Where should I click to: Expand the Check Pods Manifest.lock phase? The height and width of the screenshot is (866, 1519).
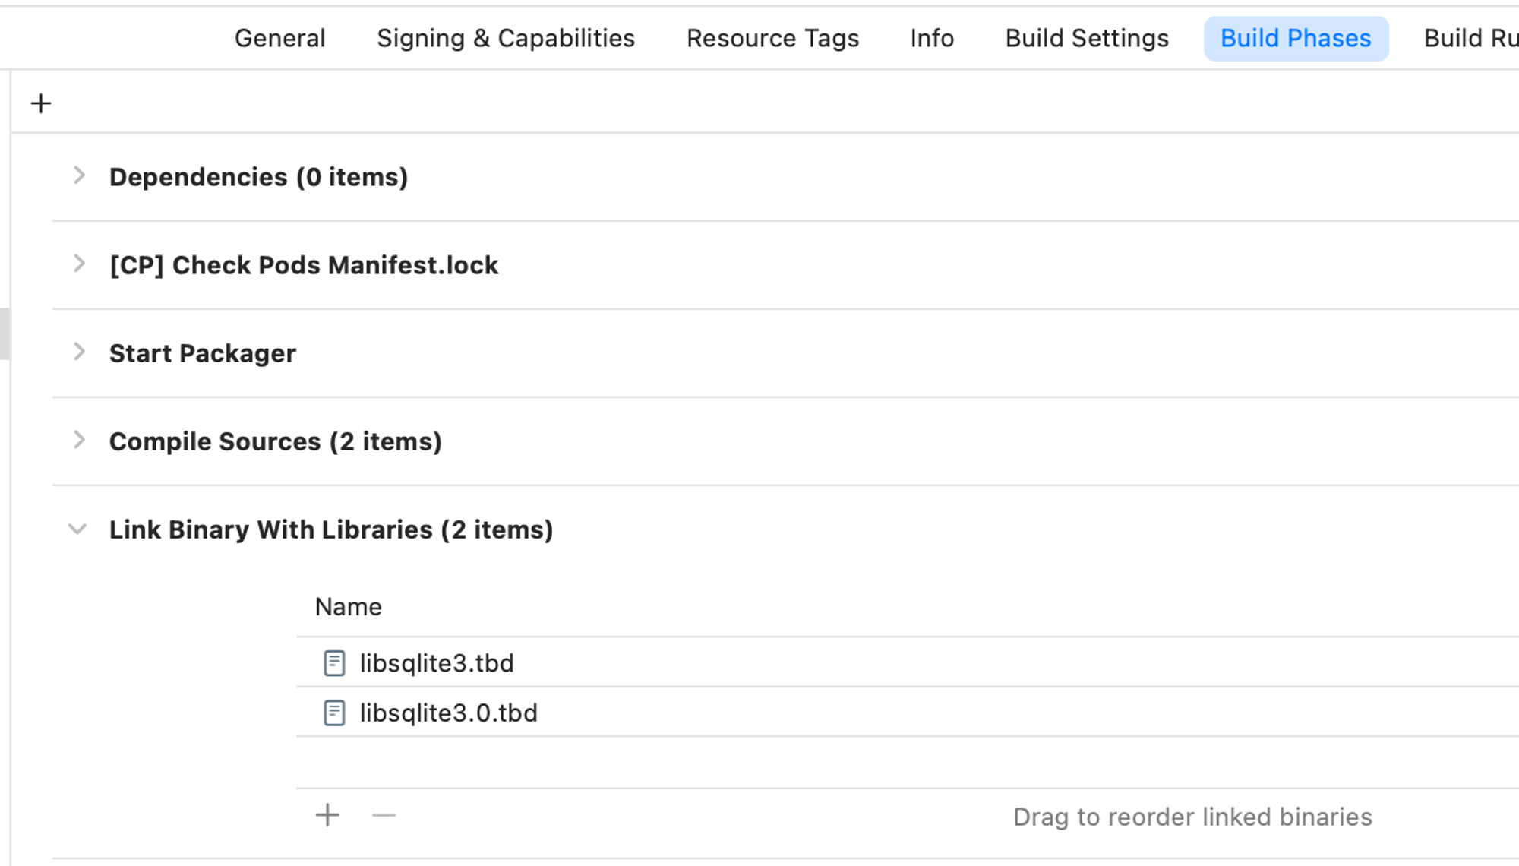[x=78, y=264]
